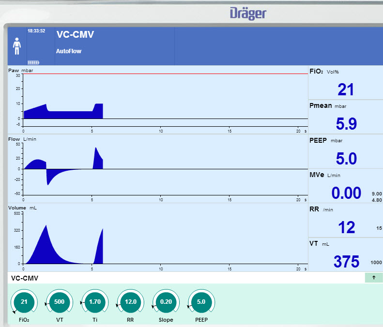Image resolution: width=383 pixels, height=327 pixels.
Task: Click the MVe L/min parameter label
Action: pyautogui.click(x=325, y=175)
